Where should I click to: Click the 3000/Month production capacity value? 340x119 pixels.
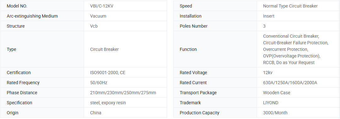pyautogui.click(x=275, y=113)
